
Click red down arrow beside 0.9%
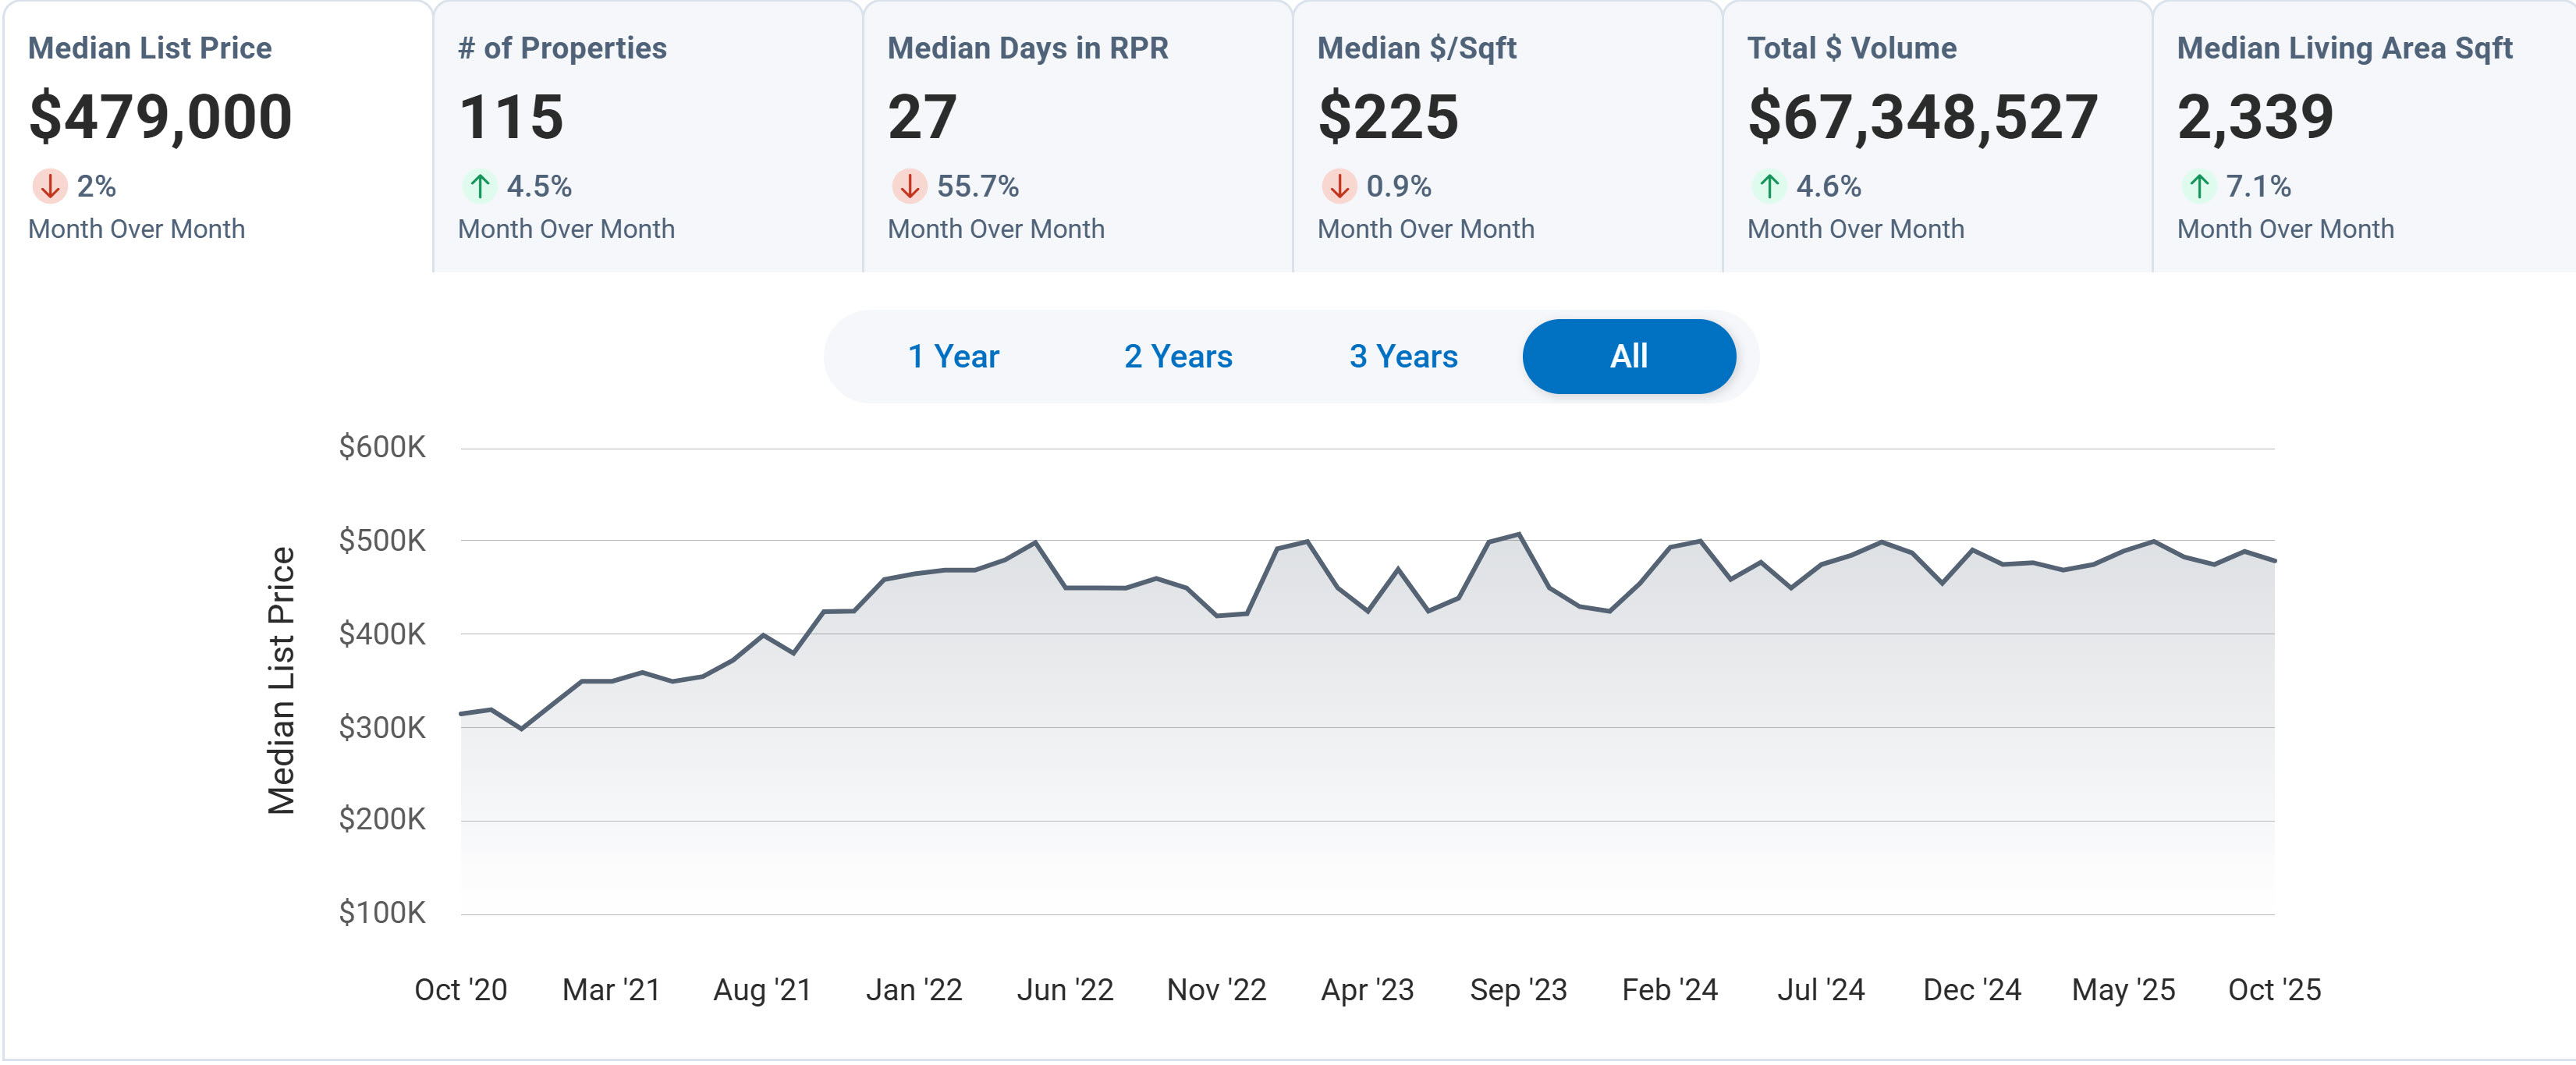tap(1339, 186)
